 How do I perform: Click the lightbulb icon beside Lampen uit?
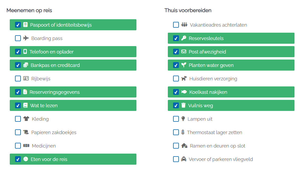183,119
